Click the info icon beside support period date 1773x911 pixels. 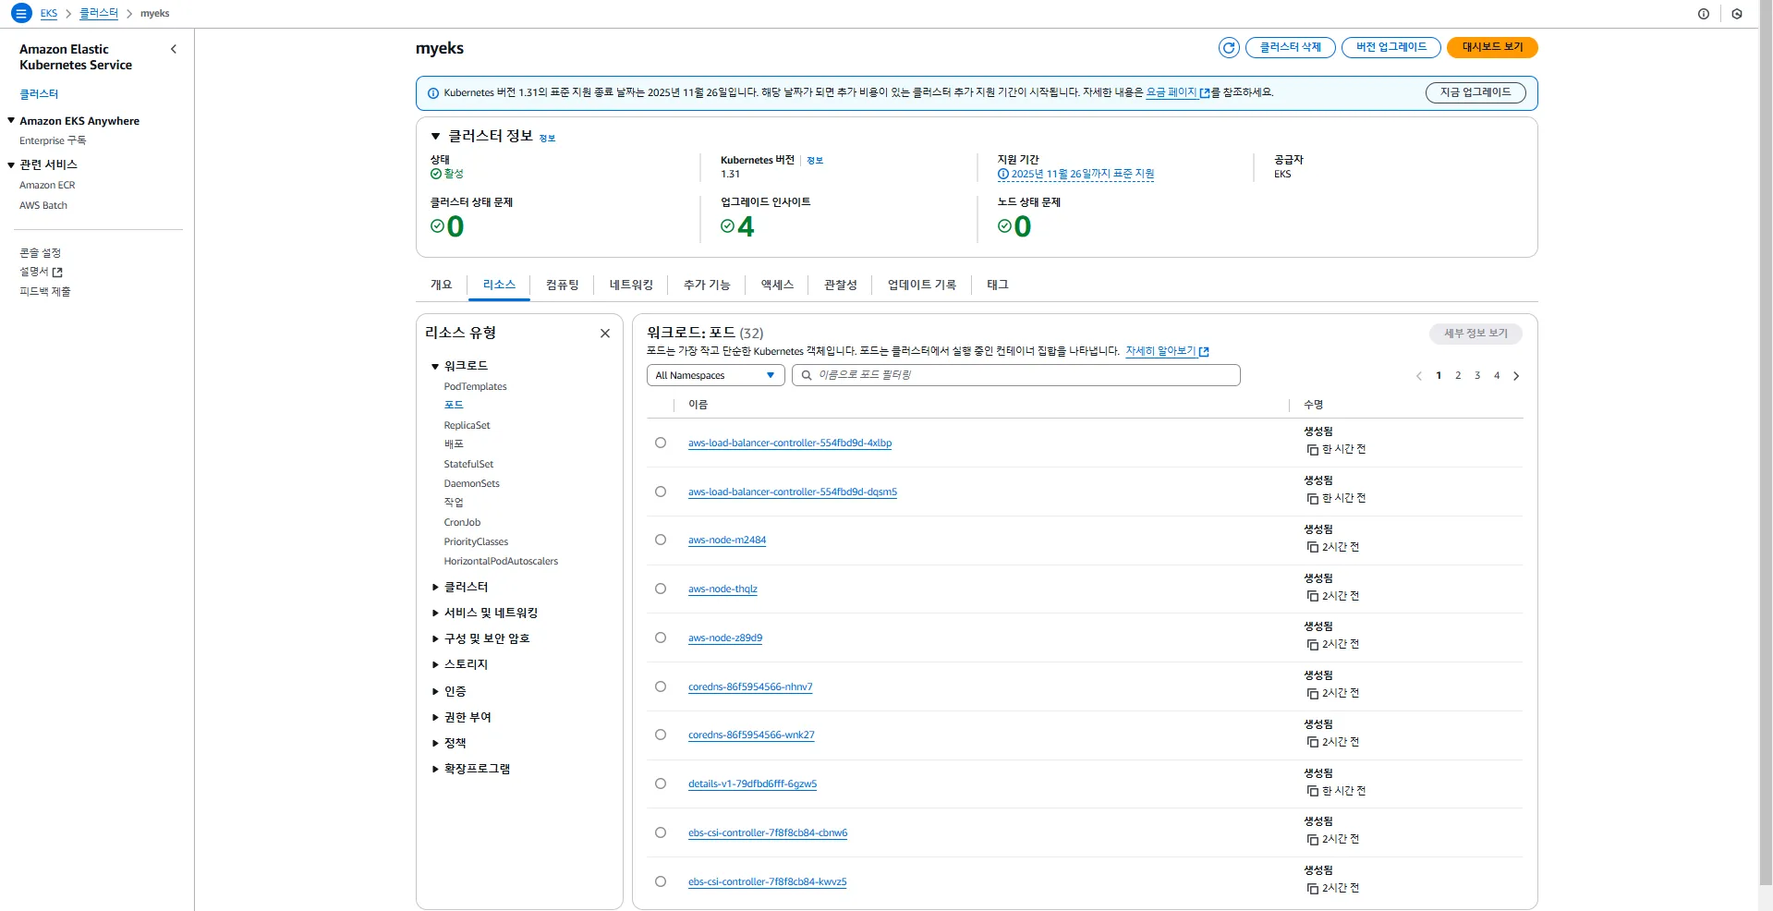(x=1003, y=174)
